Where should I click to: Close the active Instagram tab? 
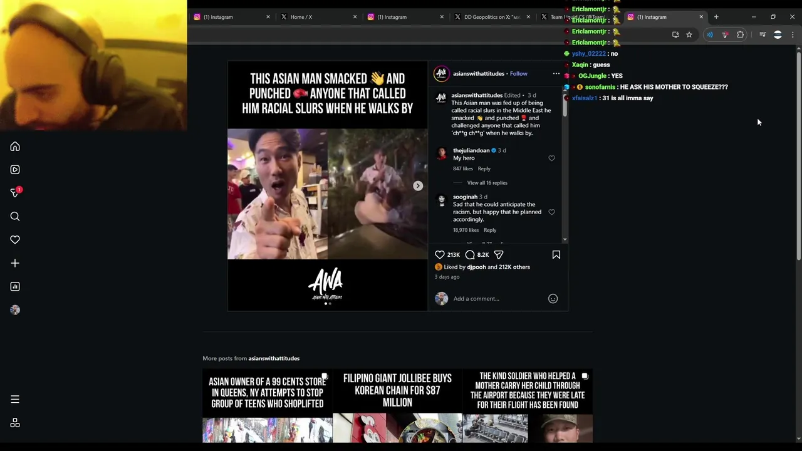click(x=701, y=17)
